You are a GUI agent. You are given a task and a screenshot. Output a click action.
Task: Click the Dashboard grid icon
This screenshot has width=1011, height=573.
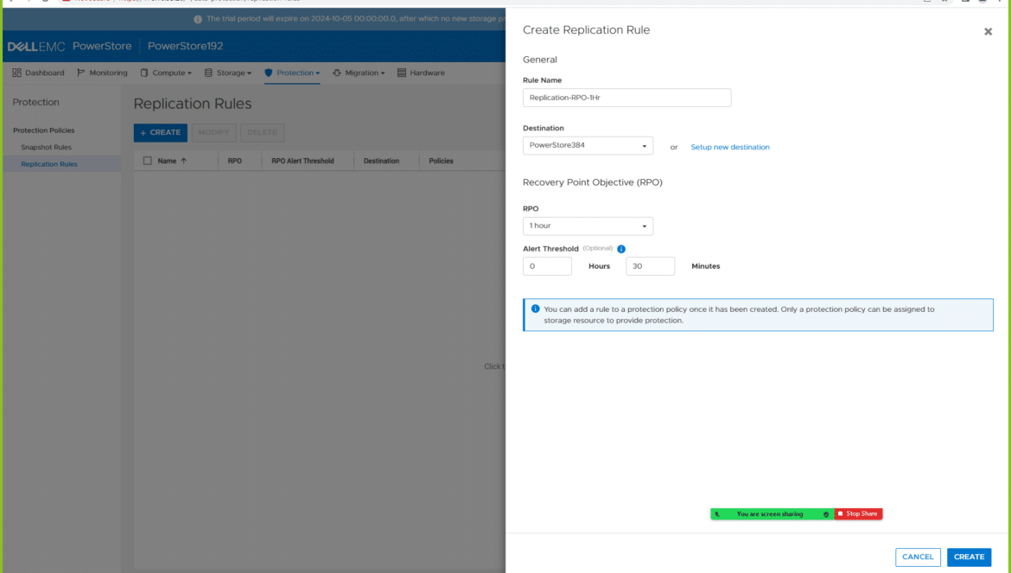(x=16, y=73)
